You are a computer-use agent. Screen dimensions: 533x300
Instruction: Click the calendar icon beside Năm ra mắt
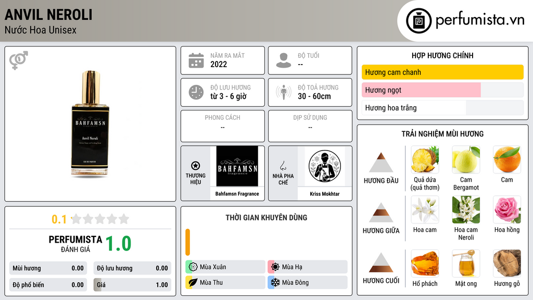(x=196, y=60)
